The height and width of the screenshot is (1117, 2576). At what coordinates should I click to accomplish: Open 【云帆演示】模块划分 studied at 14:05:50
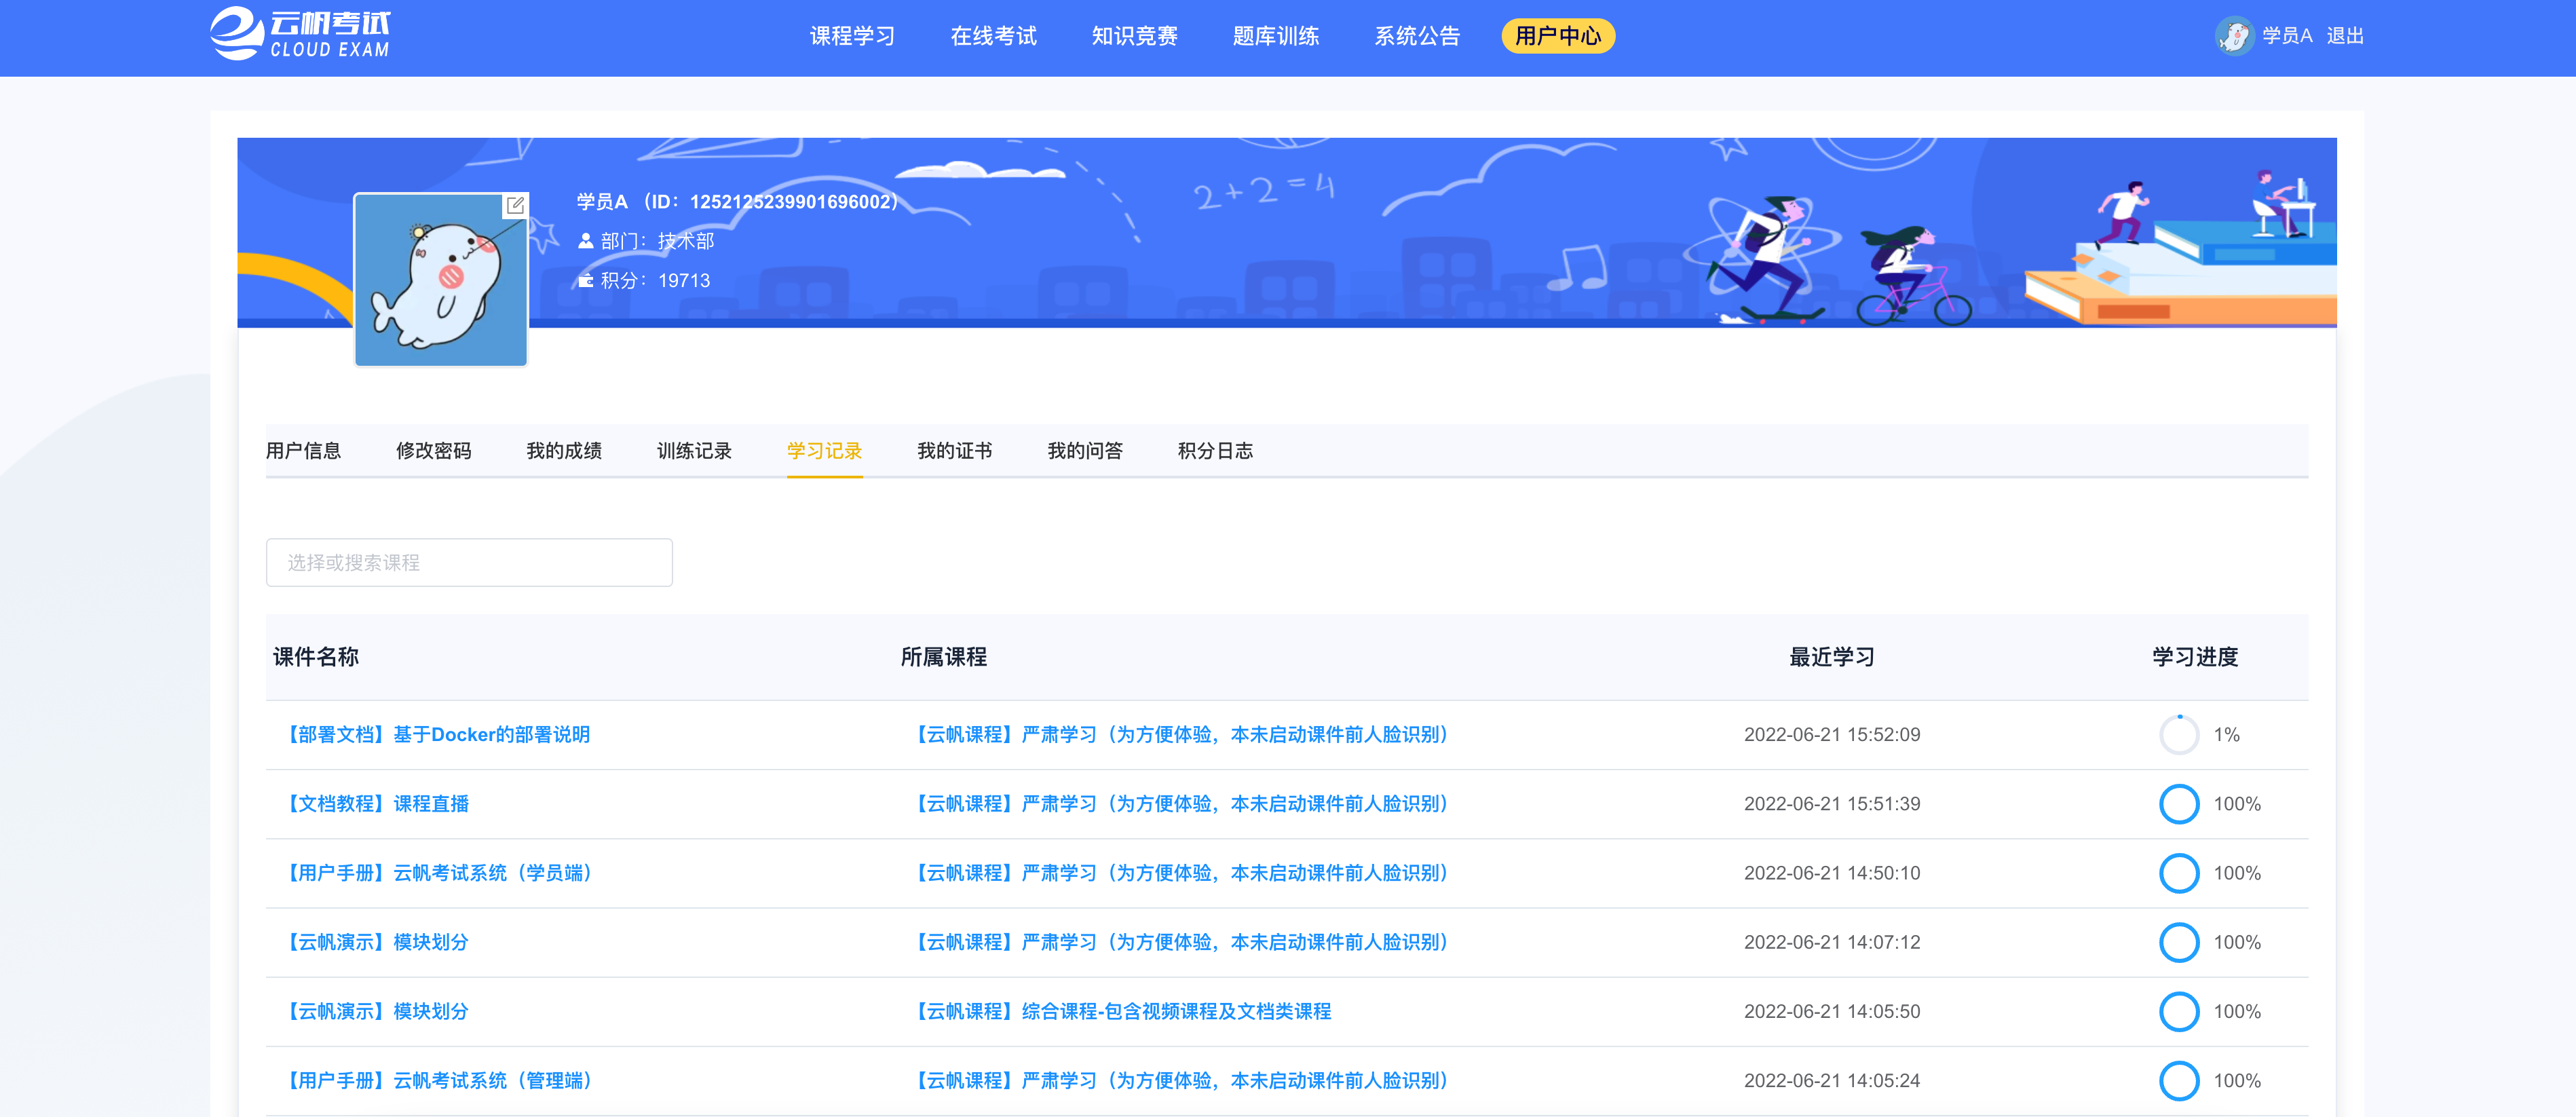click(376, 1011)
